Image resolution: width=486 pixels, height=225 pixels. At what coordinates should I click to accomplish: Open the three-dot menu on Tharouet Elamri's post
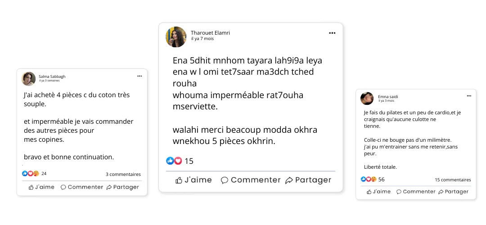pyautogui.click(x=332, y=33)
